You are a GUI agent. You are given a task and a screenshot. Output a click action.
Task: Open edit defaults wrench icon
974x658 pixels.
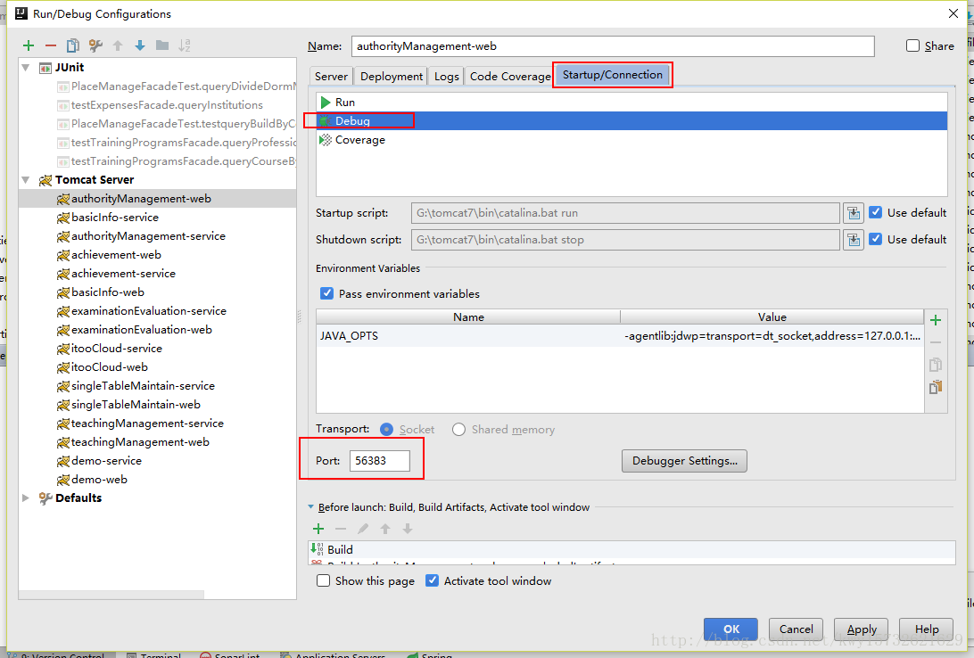(95, 45)
